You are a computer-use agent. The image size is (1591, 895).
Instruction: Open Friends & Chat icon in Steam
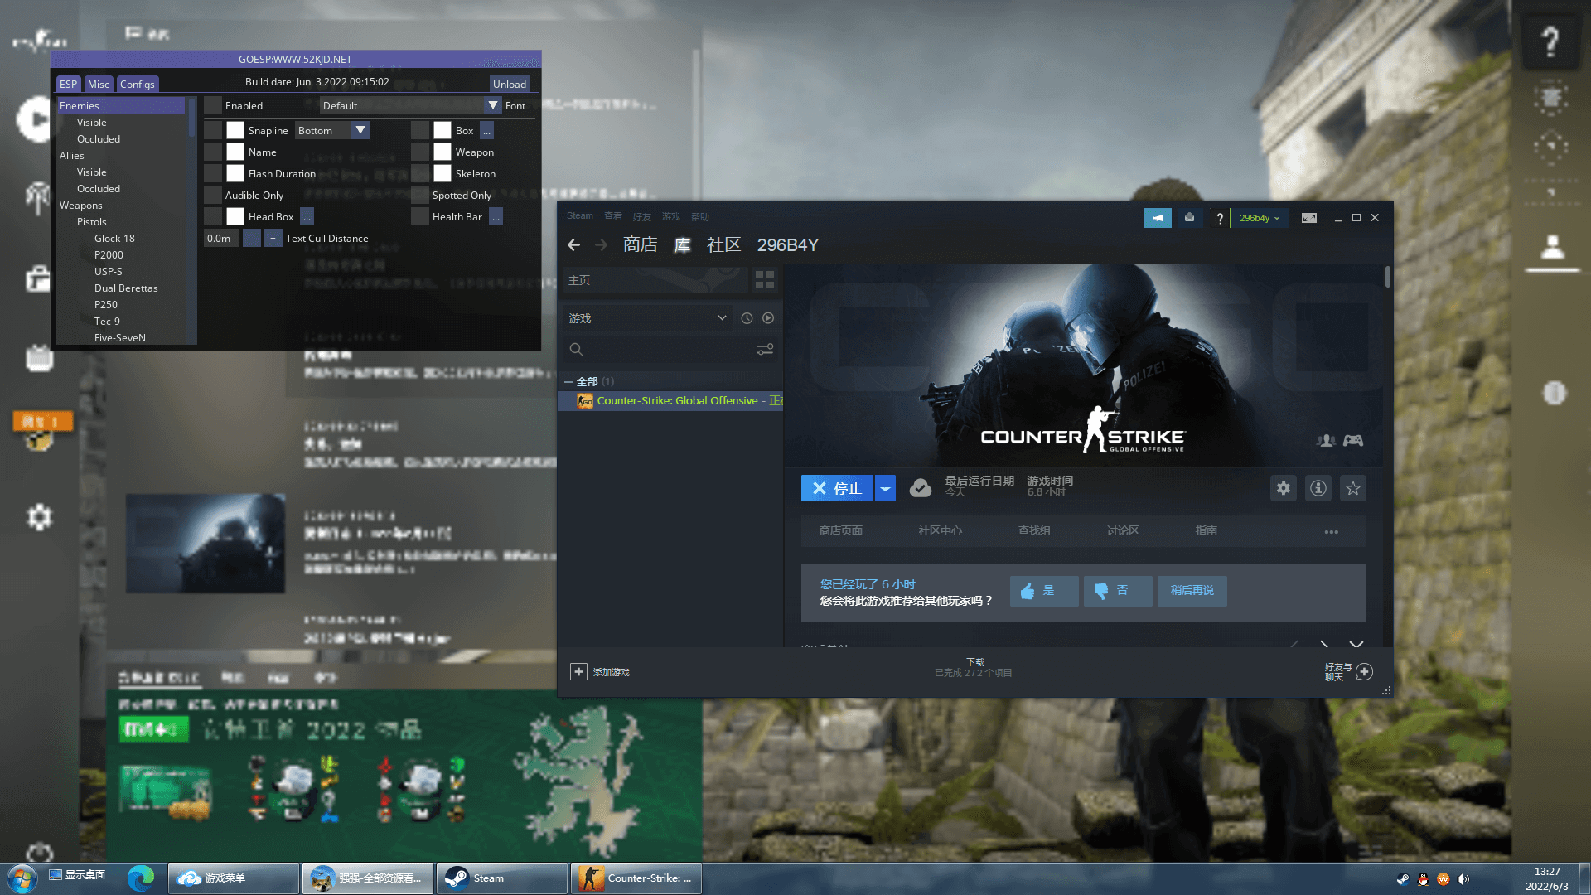point(1364,672)
